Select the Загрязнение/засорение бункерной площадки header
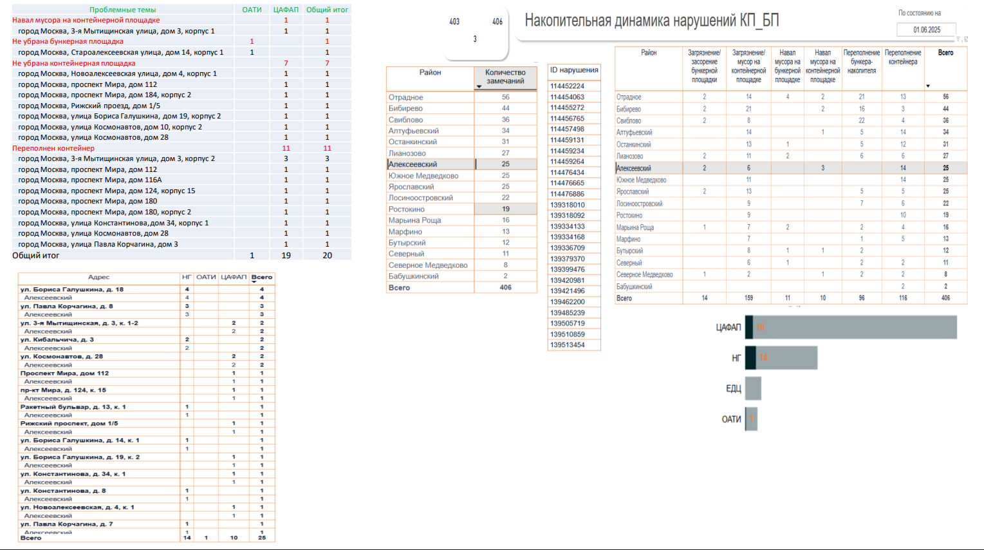This screenshot has height=550, width=984. tap(704, 66)
